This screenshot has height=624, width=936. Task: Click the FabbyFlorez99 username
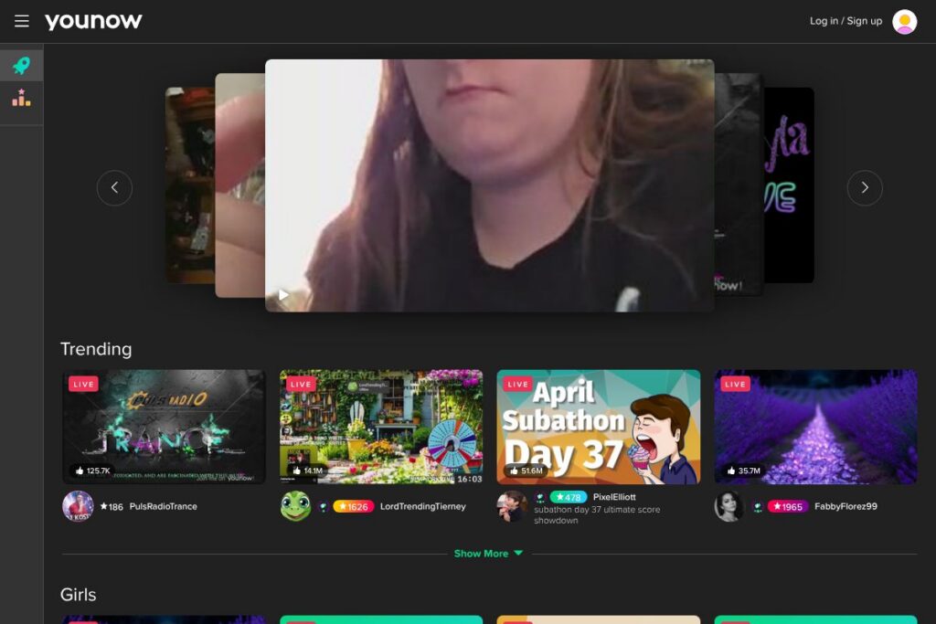pyautogui.click(x=846, y=506)
